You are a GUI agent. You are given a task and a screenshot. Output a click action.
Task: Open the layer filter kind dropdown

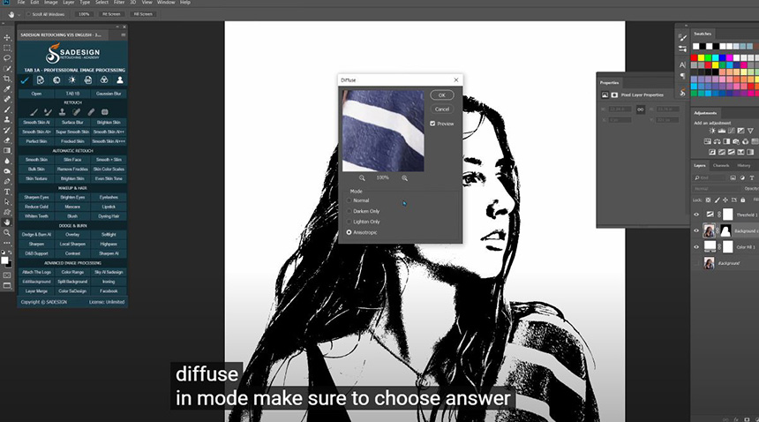[x=710, y=178]
